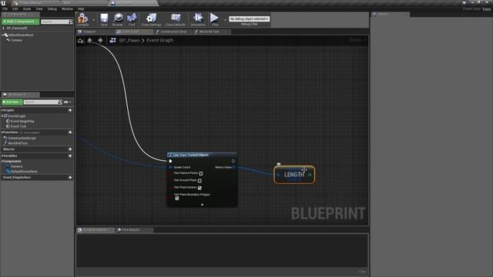This screenshot has width=493, height=277.
Task: Collapse Components section in My Blueprint
Action: (x=2, y=161)
